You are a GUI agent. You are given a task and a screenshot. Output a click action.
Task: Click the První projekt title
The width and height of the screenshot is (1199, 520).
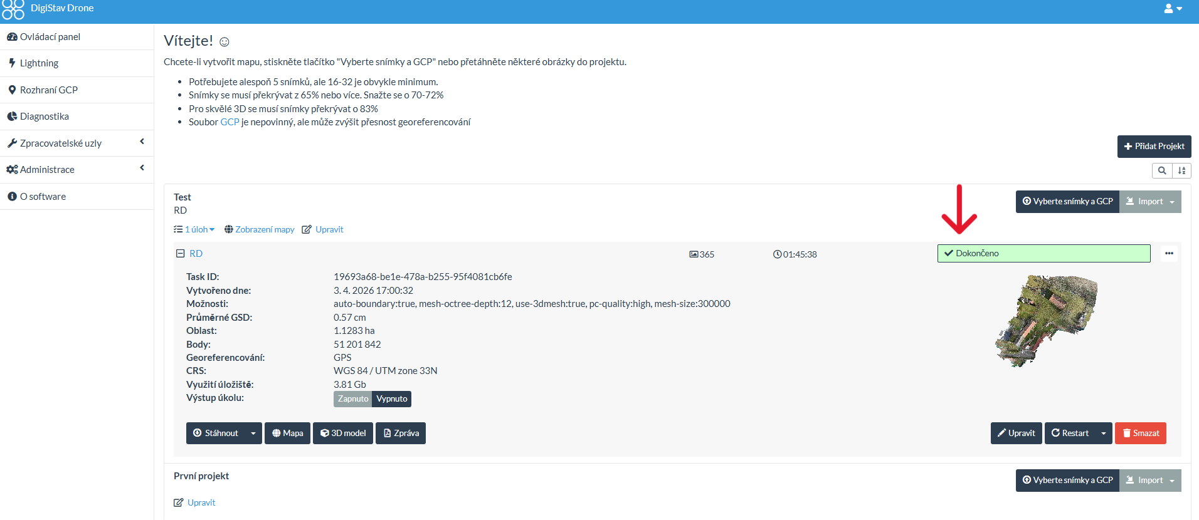pyautogui.click(x=201, y=476)
